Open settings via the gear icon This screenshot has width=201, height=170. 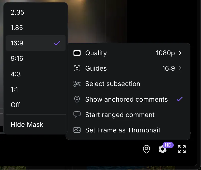pyautogui.click(x=163, y=149)
